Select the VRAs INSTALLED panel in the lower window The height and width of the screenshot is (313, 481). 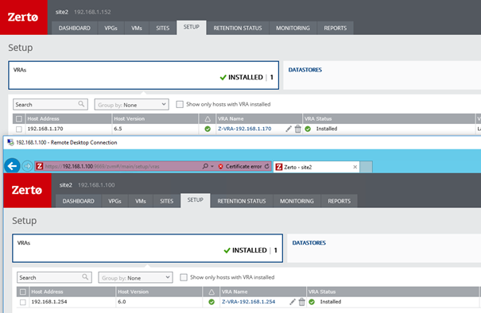tap(148, 249)
